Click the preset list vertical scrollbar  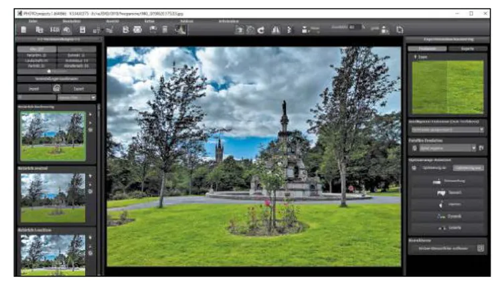(x=99, y=190)
